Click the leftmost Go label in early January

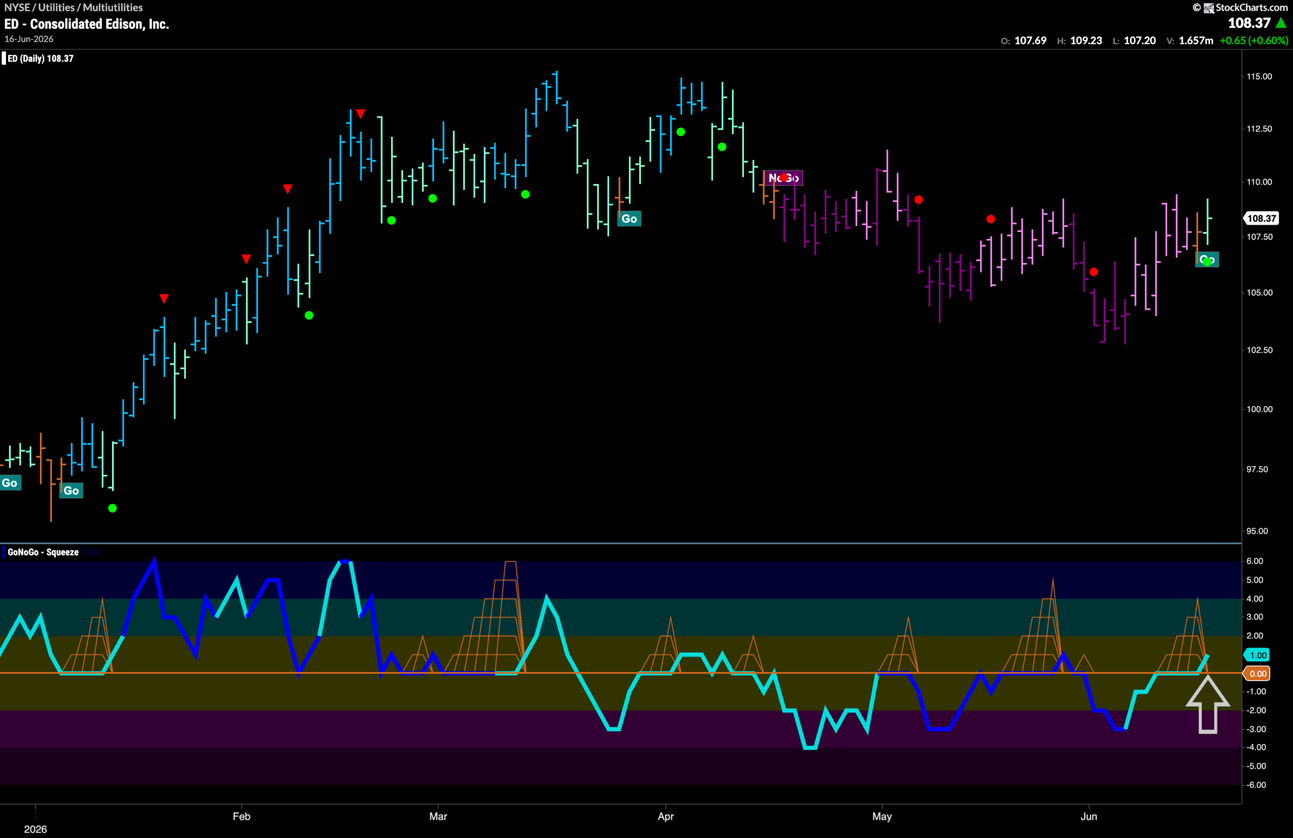click(x=10, y=483)
